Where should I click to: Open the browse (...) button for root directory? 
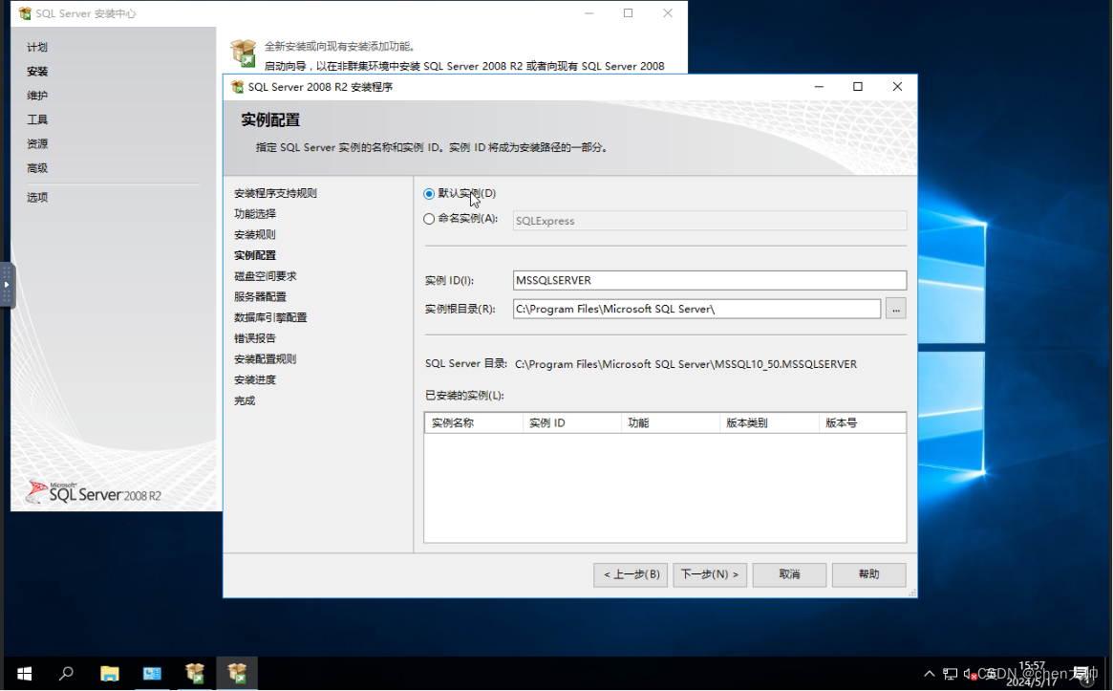pos(896,309)
